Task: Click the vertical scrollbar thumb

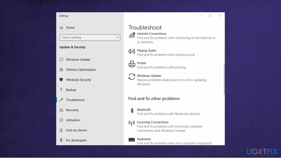Action: 224,79
